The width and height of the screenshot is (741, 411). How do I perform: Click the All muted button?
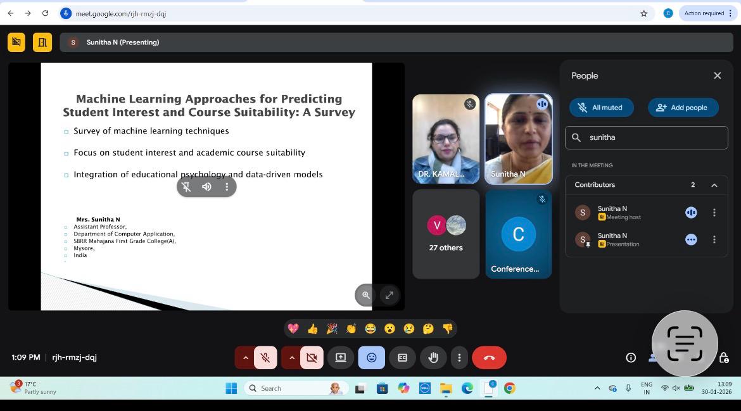pos(601,108)
